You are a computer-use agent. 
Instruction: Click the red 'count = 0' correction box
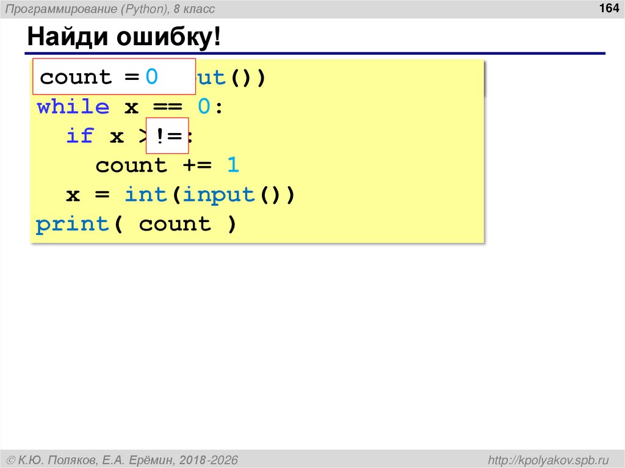pyautogui.click(x=114, y=77)
